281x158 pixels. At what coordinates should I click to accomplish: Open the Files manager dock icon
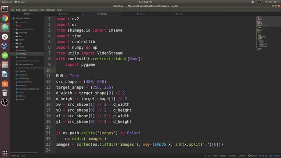(5, 65)
